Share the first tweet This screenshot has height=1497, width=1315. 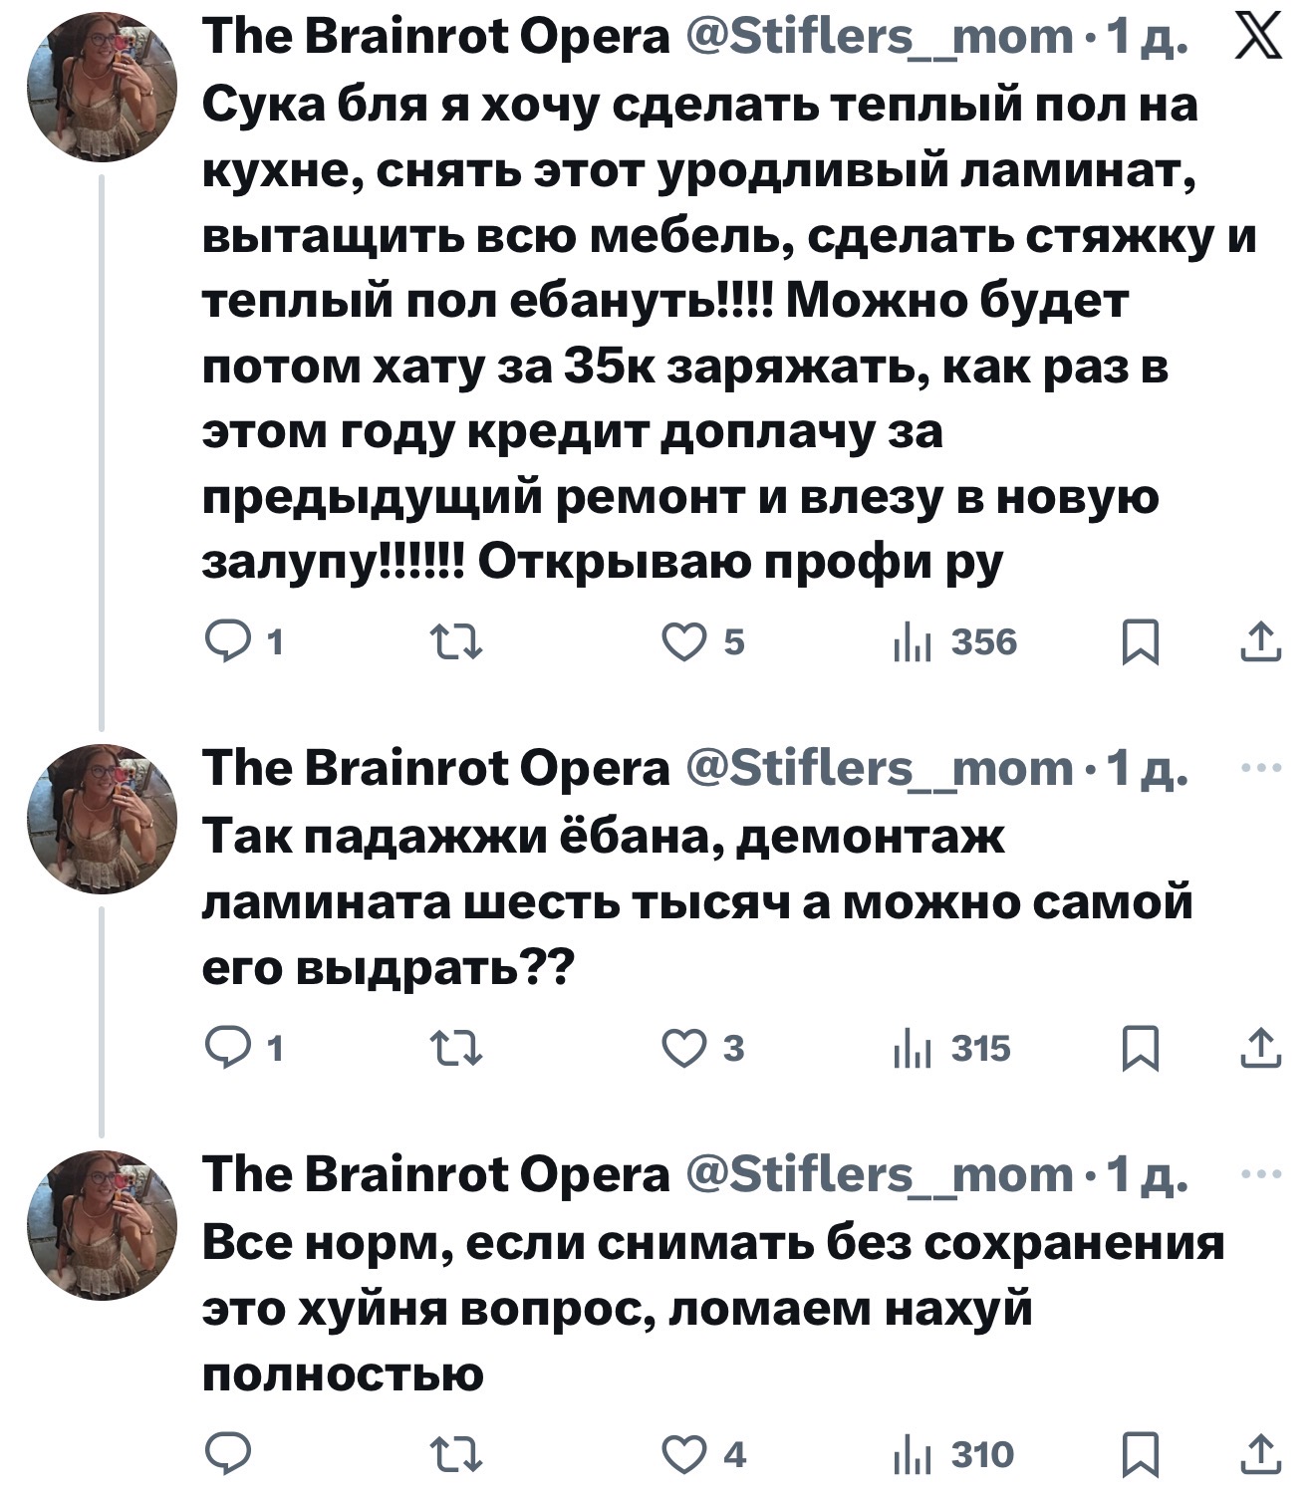[1261, 642]
